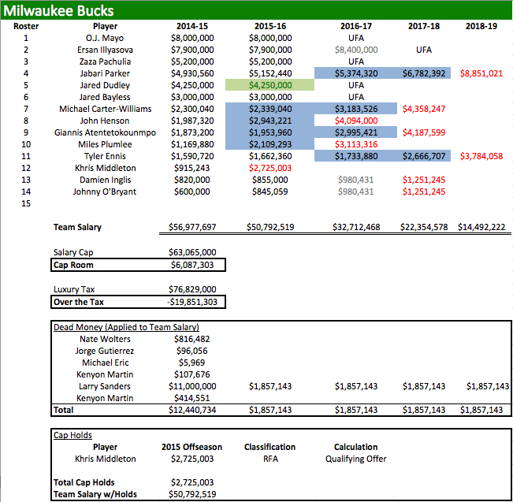This screenshot has width=513, height=502.
Task: Select the Total Cap Holds value $2,725,003
Action: pos(192,482)
